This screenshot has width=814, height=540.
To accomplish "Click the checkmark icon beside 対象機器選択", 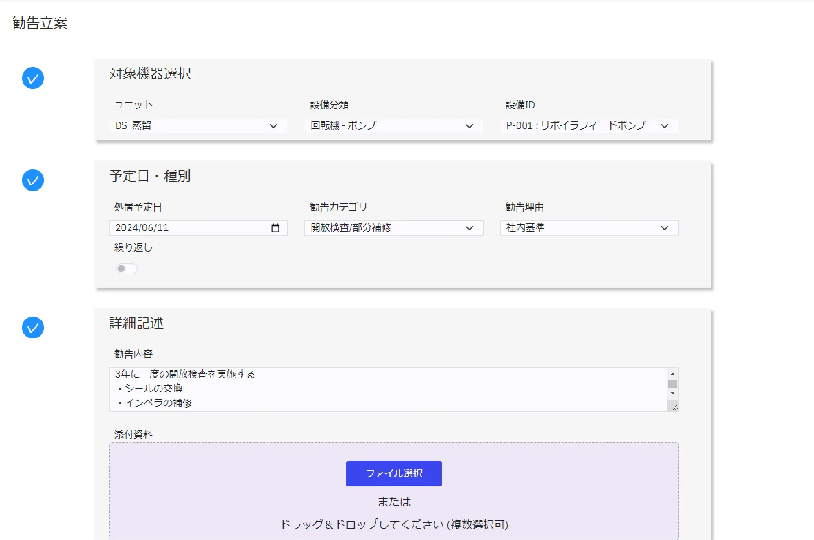I will pyautogui.click(x=33, y=78).
